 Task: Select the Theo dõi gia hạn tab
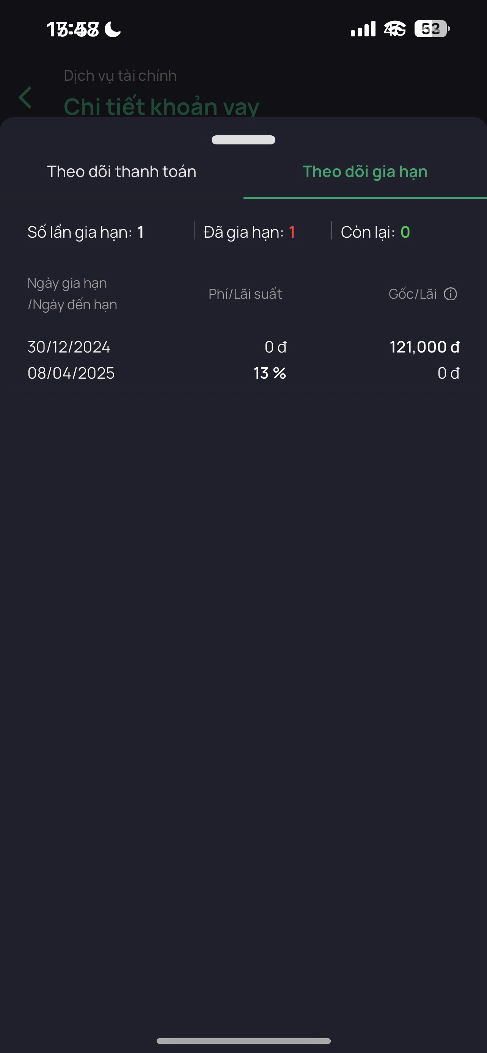point(365,172)
